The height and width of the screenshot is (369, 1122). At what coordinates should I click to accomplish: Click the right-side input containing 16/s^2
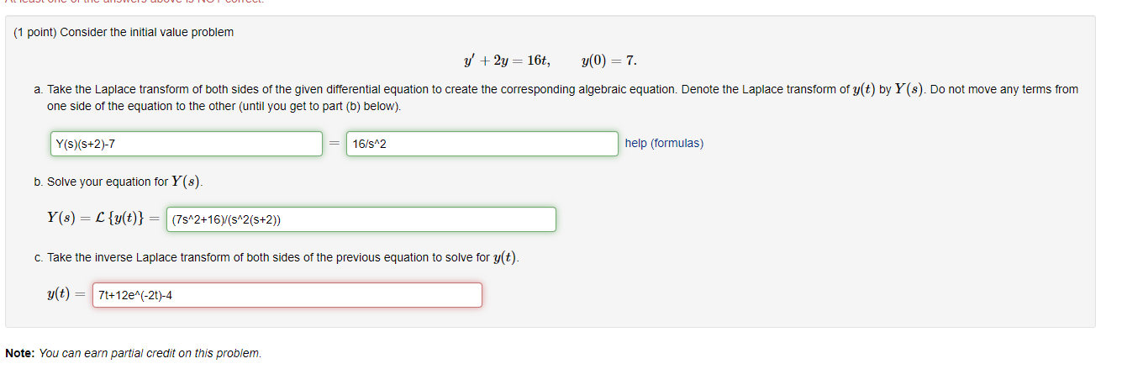[x=482, y=144]
